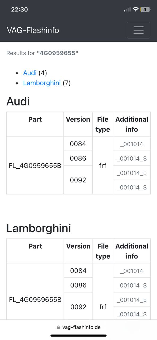The height and width of the screenshot is (340, 157).
Task: Tap the home indicator bar
Action: click(79, 336)
